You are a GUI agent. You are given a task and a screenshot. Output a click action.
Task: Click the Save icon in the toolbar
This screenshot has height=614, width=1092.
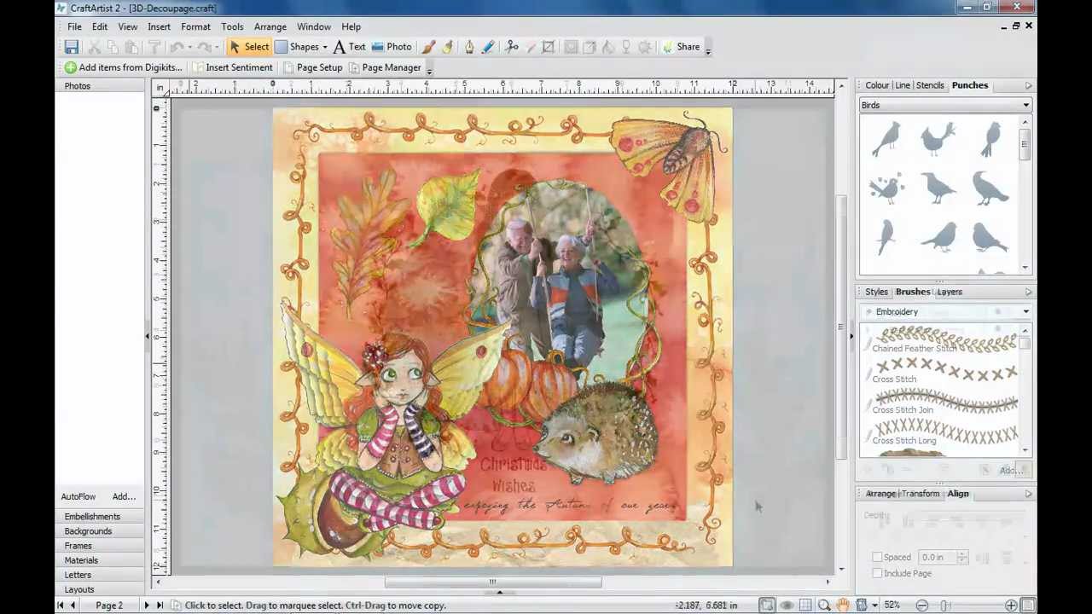click(x=72, y=47)
